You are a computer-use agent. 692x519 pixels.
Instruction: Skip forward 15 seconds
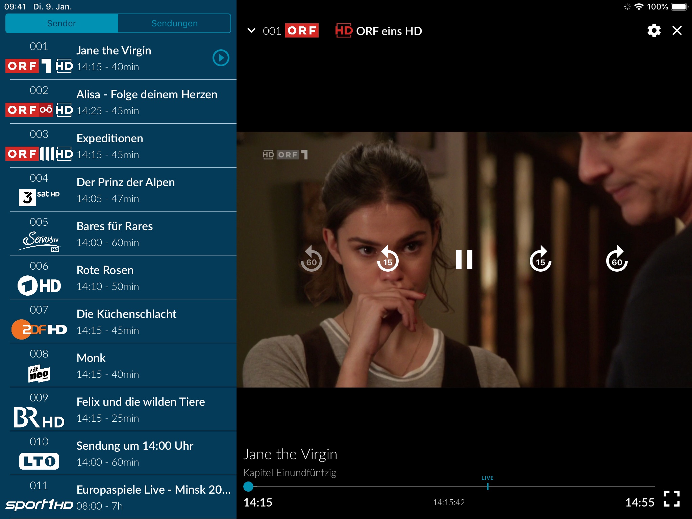(x=540, y=259)
